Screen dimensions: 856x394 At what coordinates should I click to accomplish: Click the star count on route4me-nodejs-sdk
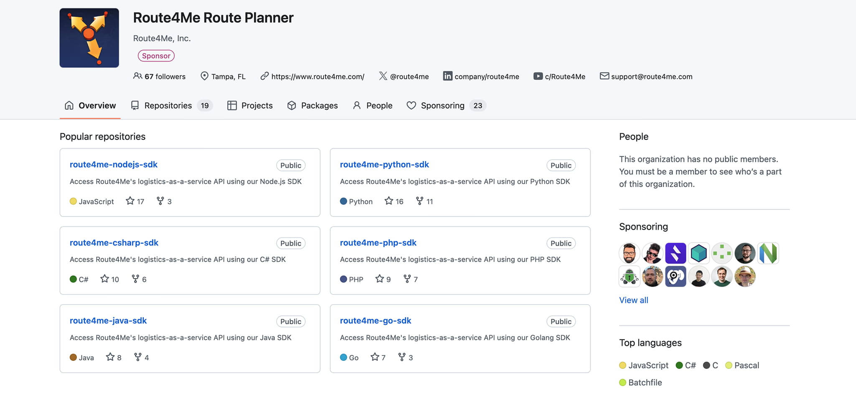[x=135, y=201]
